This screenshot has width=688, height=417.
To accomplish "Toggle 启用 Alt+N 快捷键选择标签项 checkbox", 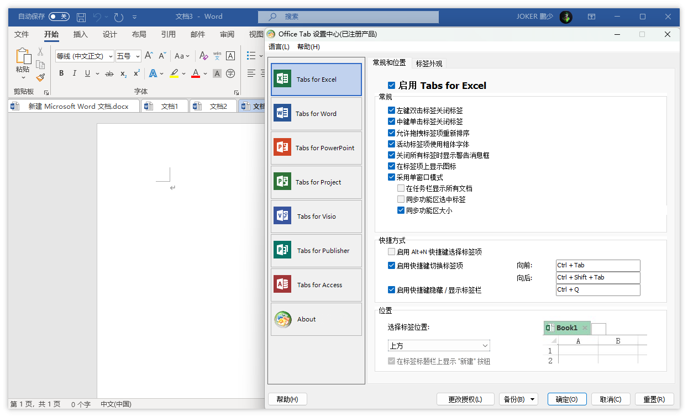I will click(391, 252).
